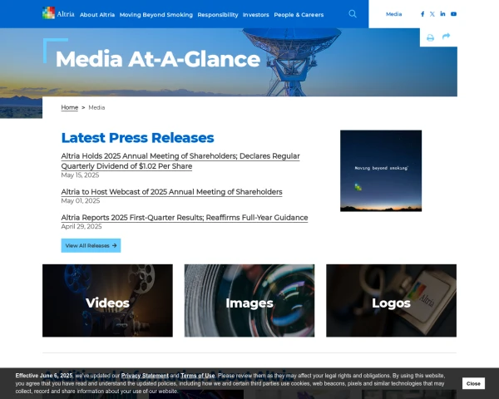Visit Altria's X (Twitter) profile icon
Image resolution: width=499 pixels, height=399 pixels.
point(432,14)
